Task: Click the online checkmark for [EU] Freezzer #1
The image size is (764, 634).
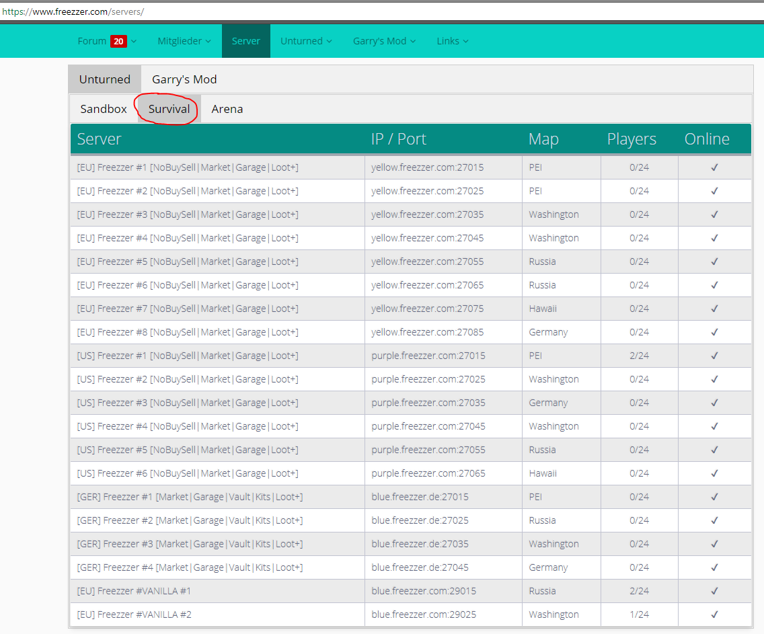Action: [x=714, y=167]
